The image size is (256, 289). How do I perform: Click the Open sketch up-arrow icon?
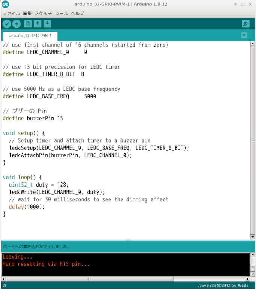click(38, 24)
